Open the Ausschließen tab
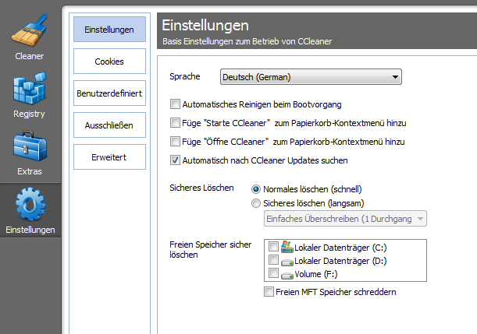Viewport: 477px width, 334px height. [109, 125]
